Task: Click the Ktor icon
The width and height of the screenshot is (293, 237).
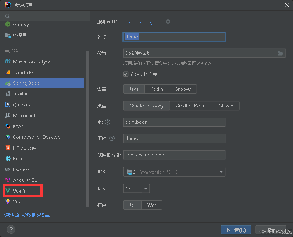Action: [x=8, y=126]
